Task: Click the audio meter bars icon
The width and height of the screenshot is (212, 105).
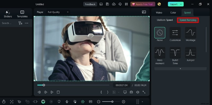Action: pos(138,102)
